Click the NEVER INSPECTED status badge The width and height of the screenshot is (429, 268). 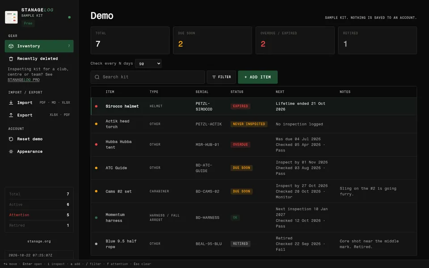coord(249,124)
